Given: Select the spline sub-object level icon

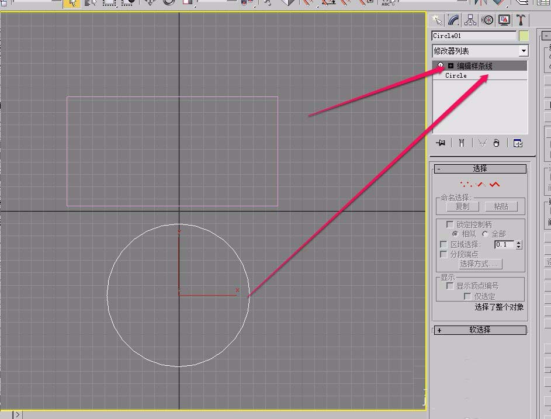Looking at the screenshot, I should click(x=495, y=184).
